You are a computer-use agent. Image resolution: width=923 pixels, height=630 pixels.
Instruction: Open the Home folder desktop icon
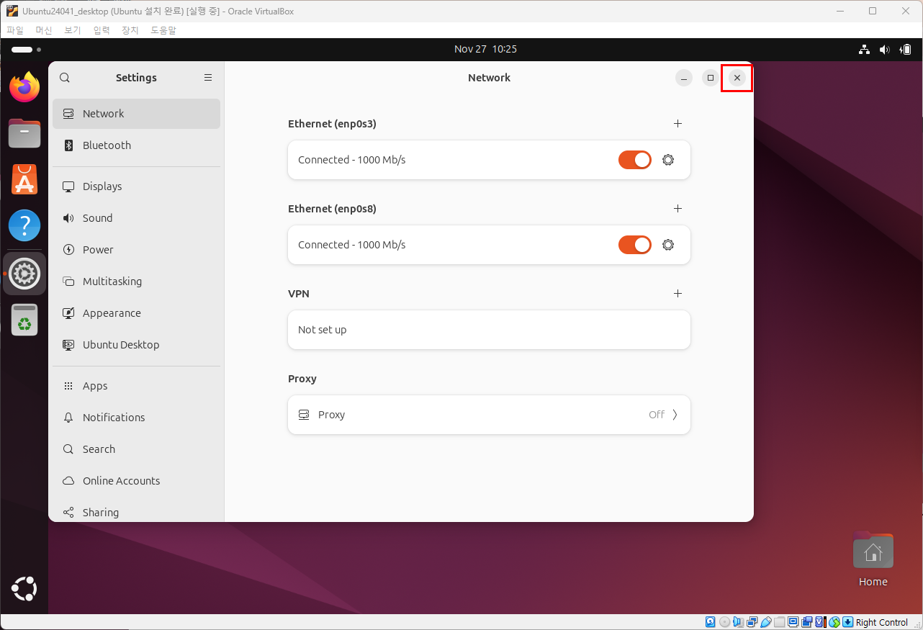point(873,560)
